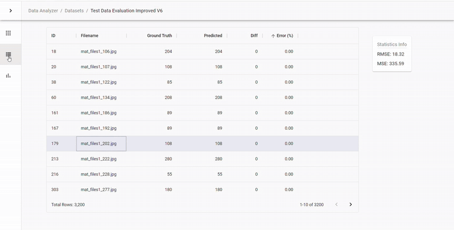454x230 pixels.
Task: Click the ID cell 18
Action: 61,52
